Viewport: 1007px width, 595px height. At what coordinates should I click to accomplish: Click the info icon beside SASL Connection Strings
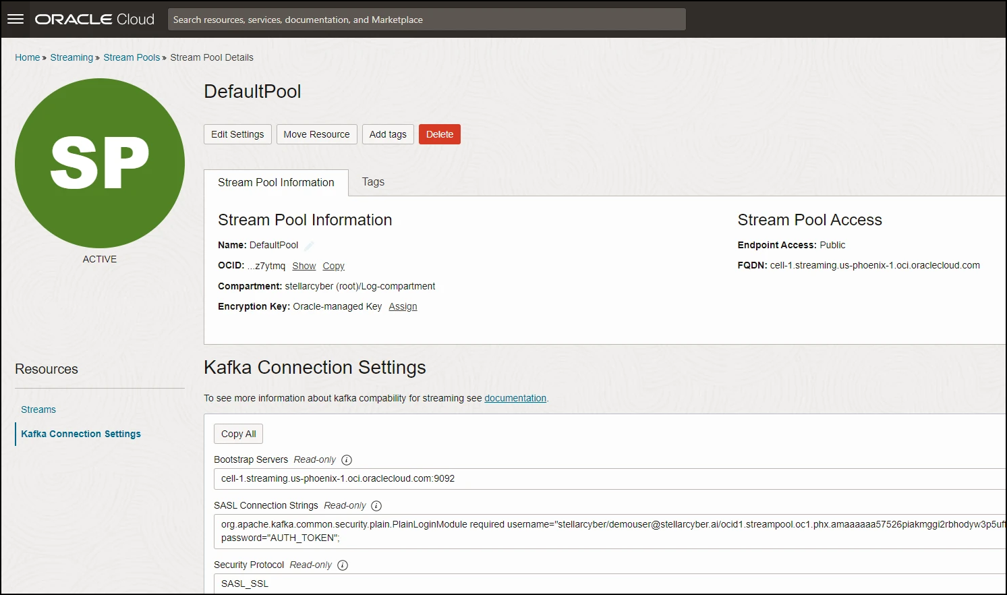[x=376, y=506]
